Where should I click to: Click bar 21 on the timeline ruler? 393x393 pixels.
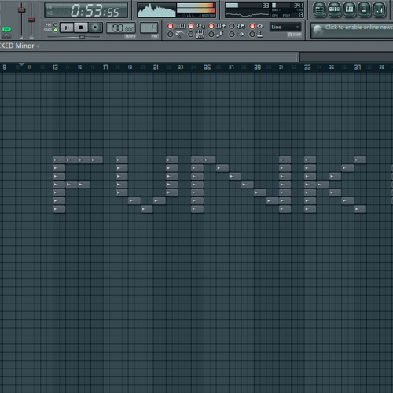coord(156,68)
